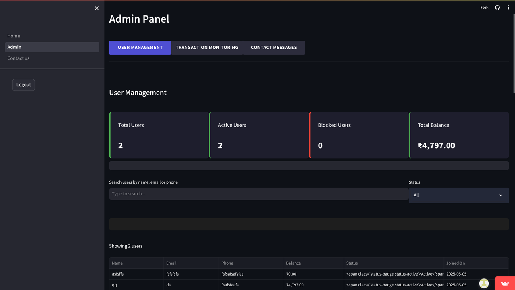Click the Status dropdown chevron arrow

pyautogui.click(x=501, y=195)
